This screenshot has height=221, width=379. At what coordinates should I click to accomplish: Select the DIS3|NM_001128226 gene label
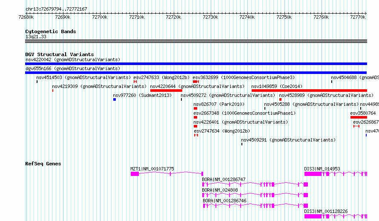pos(326,211)
